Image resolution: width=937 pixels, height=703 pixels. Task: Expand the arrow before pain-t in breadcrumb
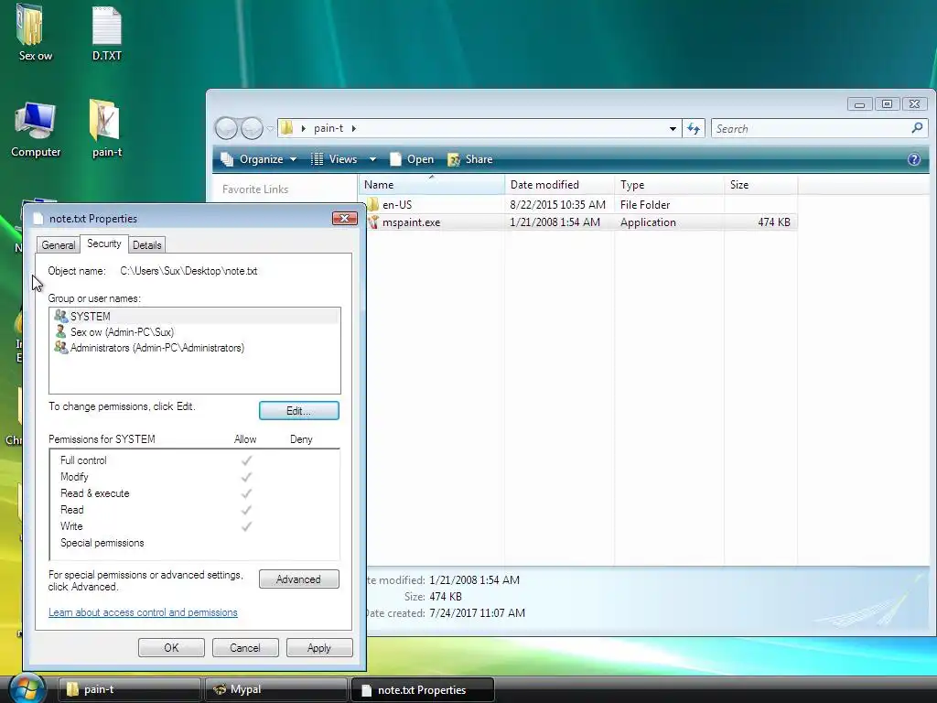304,128
